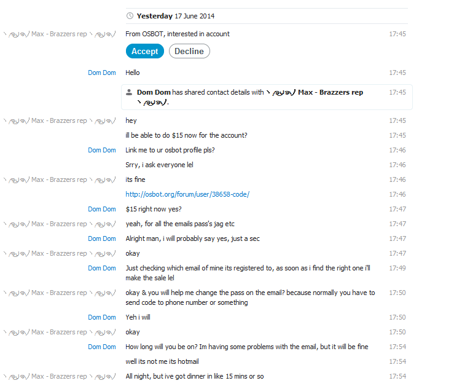470x386 pixels.
Task: Click the 17:49 timestamp
Action: (x=398, y=268)
